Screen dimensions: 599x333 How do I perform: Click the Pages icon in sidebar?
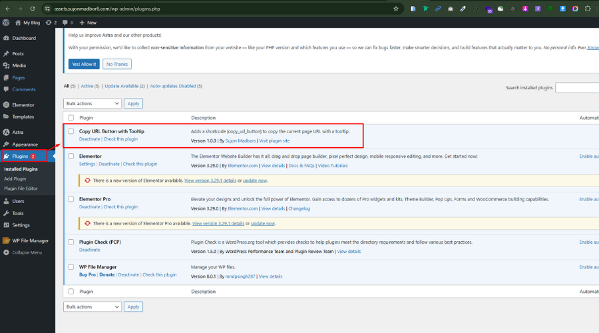click(6, 78)
